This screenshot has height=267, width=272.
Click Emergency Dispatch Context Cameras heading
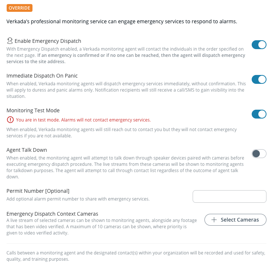click(52, 213)
